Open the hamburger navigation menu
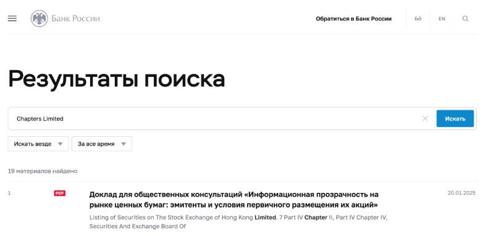The image size is (494, 236). (12, 18)
